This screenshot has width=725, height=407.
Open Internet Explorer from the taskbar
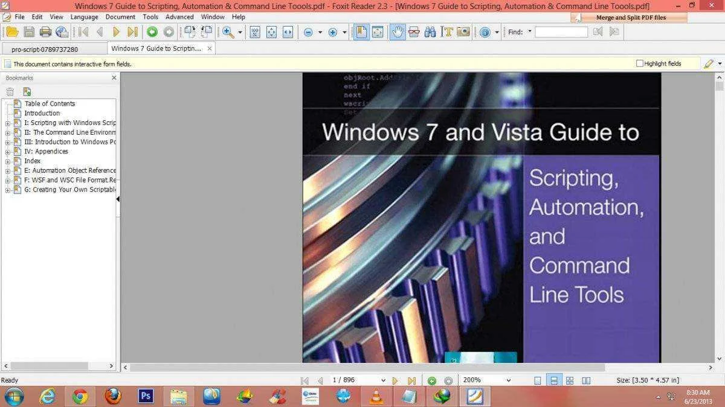click(47, 397)
